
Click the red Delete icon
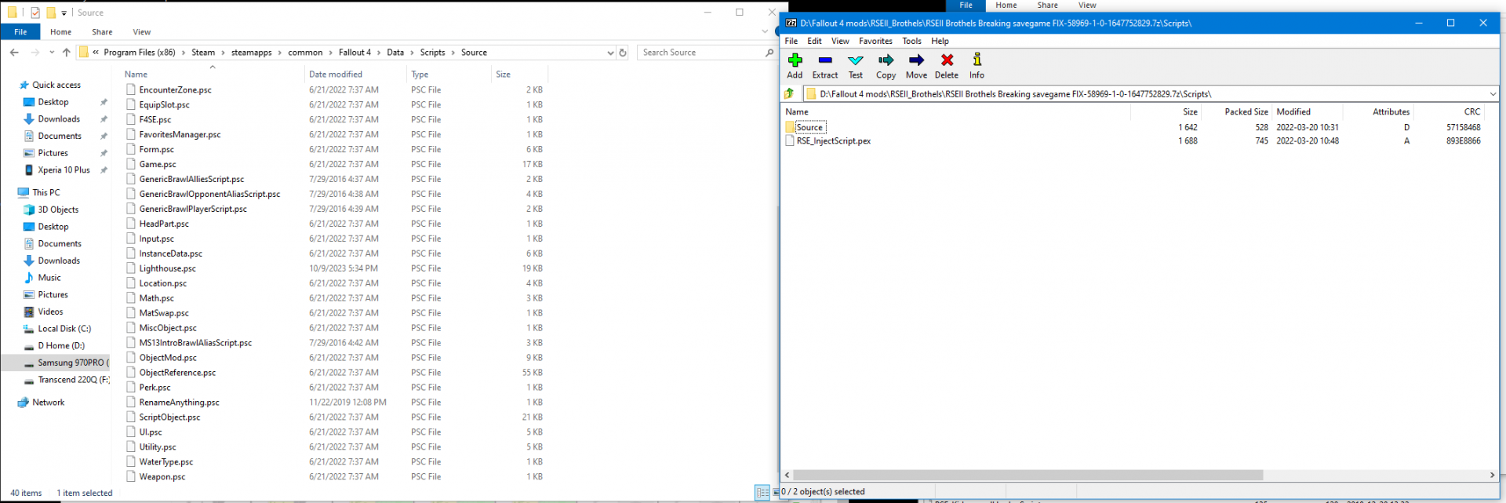947,65
